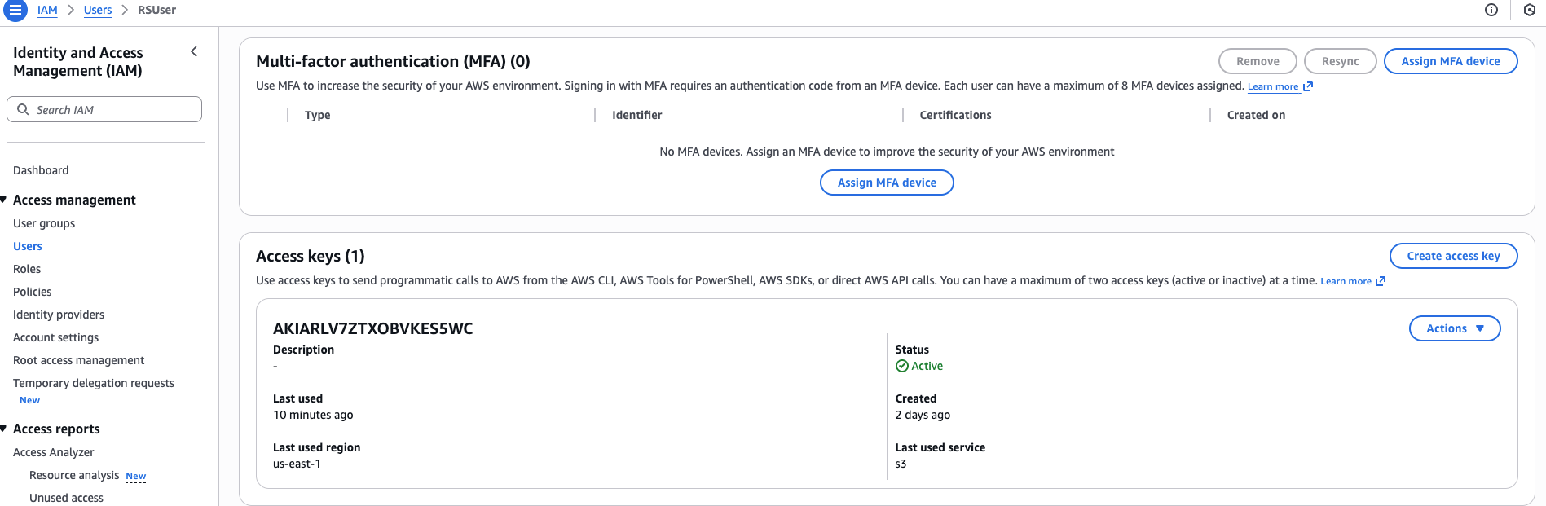Click the Assign MFA device button in header
Image resolution: width=1546 pixels, height=506 pixels.
[1450, 61]
